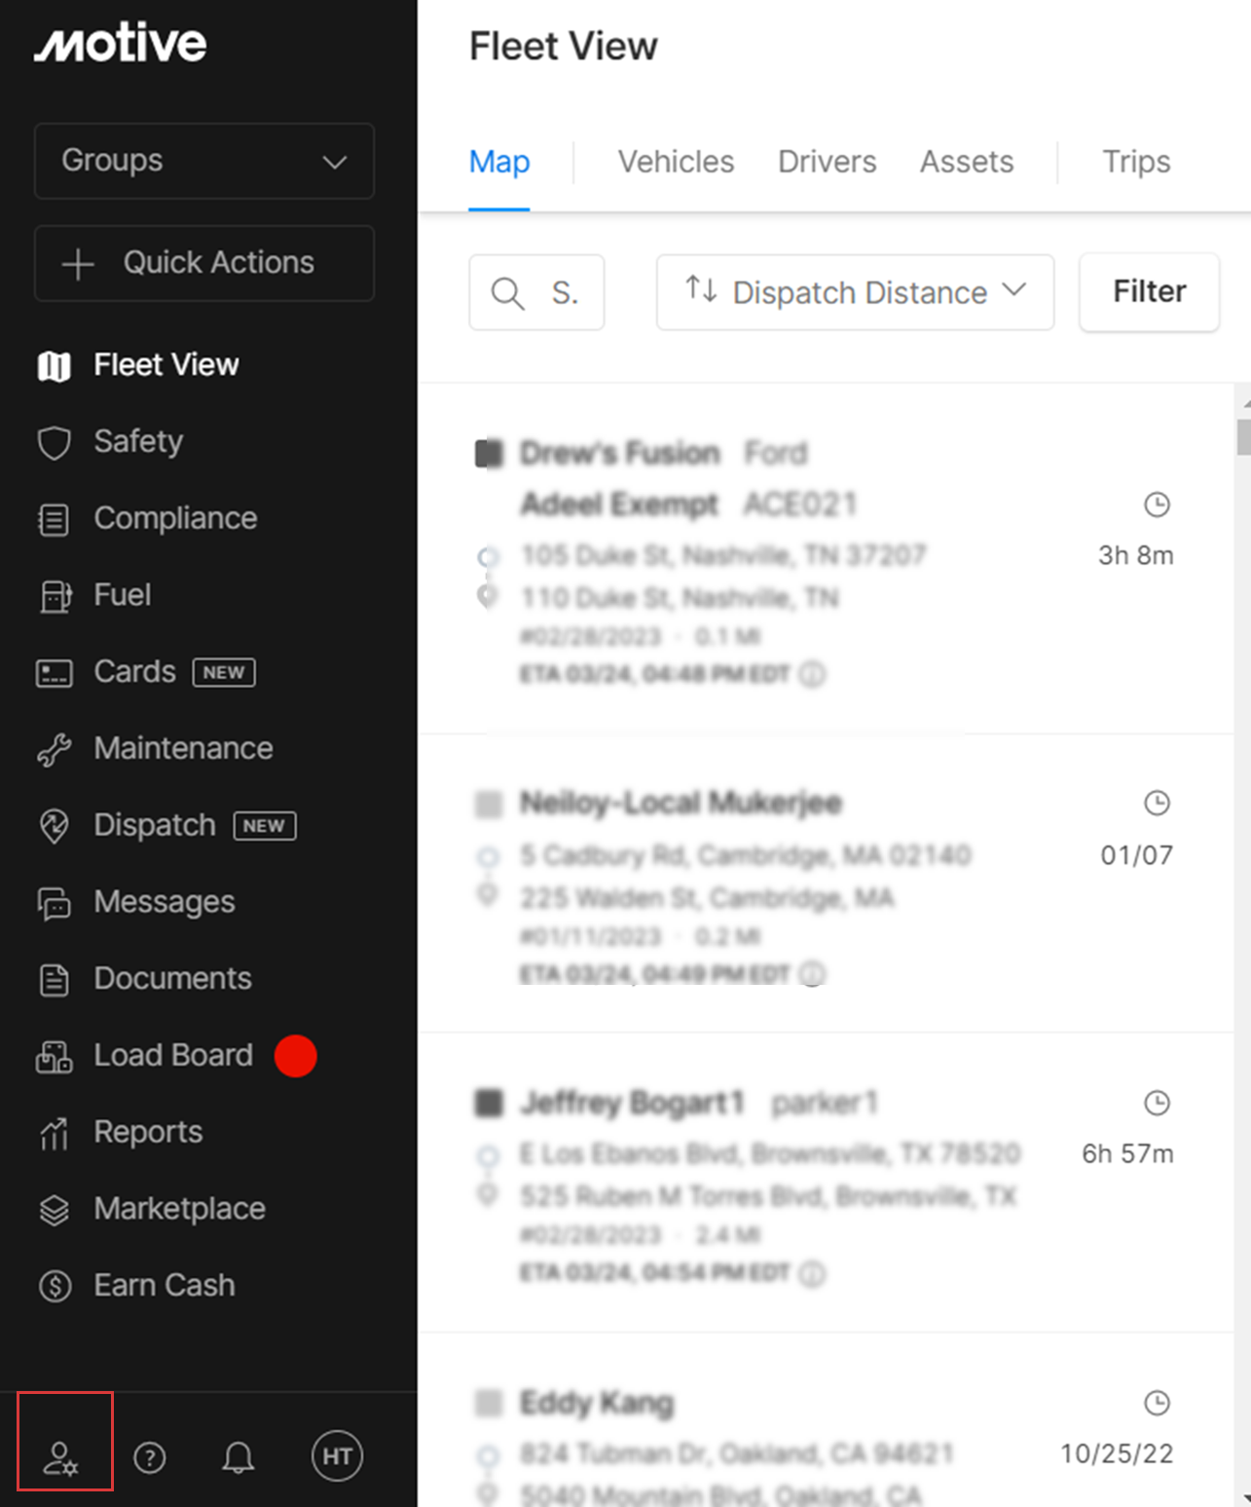Select the Jeffrey Bogart1 entry
The width and height of the screenshot is (1251, 1507).
632,1103
